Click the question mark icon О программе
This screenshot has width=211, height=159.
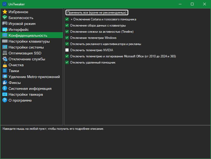click(x=5, y=100)
